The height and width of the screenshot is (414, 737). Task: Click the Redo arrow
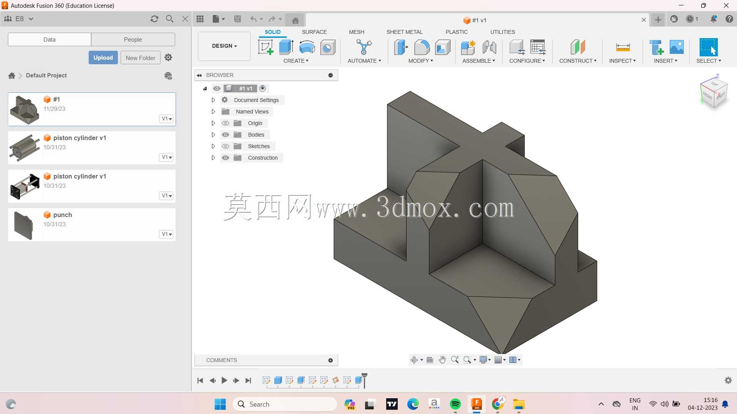click(272, 19)
